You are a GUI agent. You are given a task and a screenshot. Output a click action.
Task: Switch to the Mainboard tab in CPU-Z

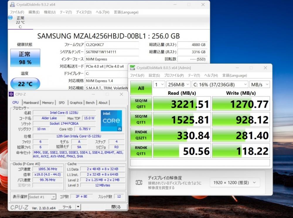click(x=31, y=103)
